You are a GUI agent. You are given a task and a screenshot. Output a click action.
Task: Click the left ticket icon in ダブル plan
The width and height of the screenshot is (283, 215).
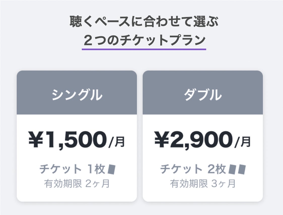(x=232, y=169)
